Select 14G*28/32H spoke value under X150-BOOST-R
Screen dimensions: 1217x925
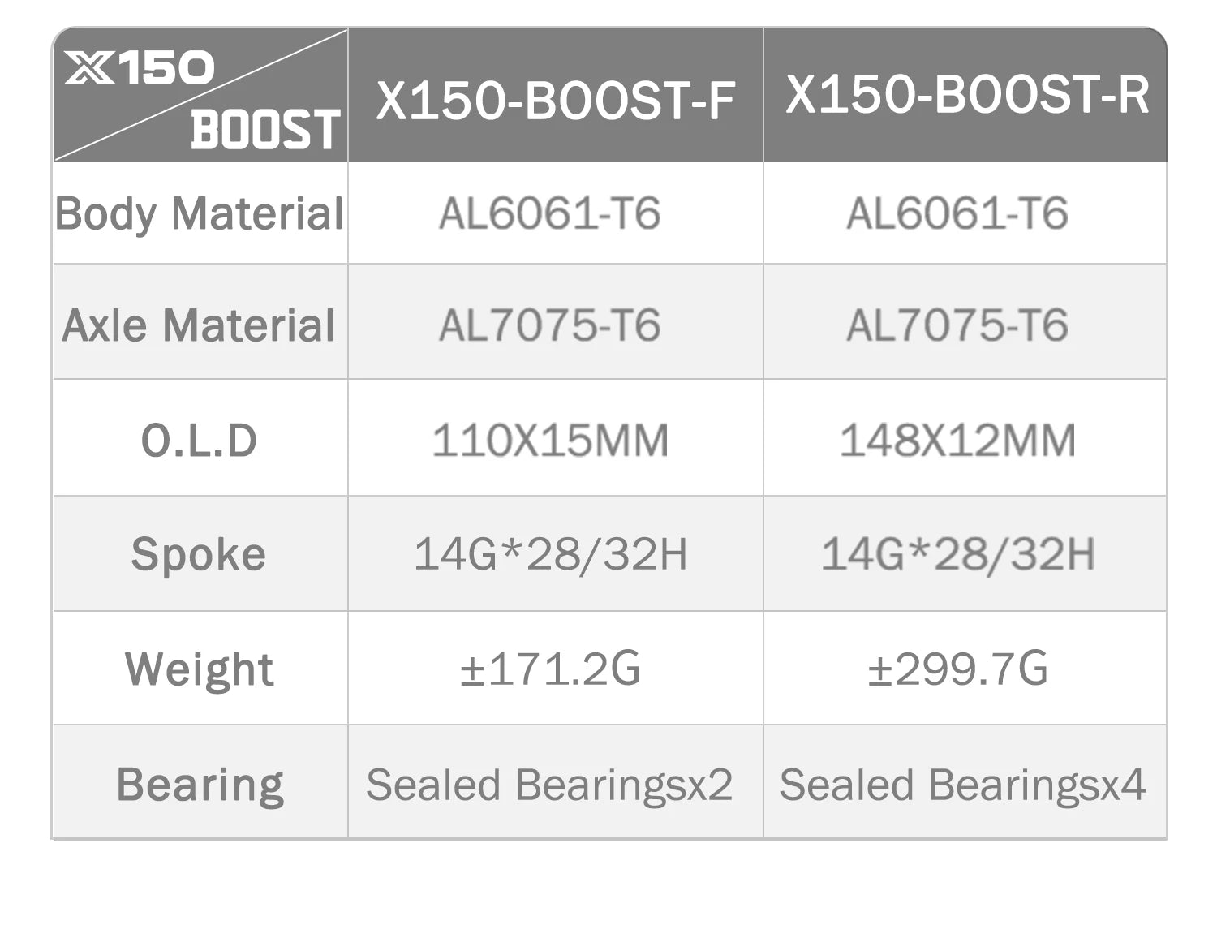point(957,555)
